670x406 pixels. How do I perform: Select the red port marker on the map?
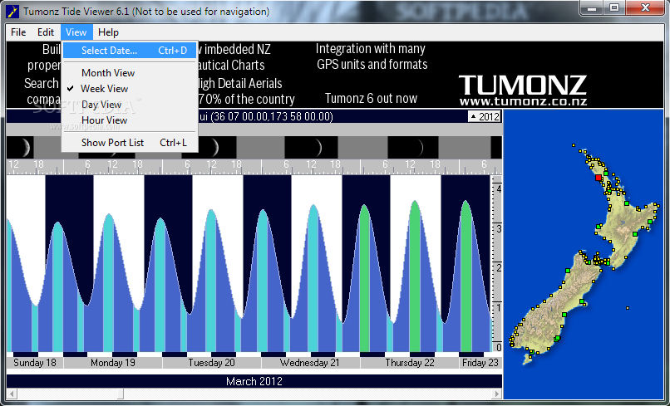tap(599, 178)
